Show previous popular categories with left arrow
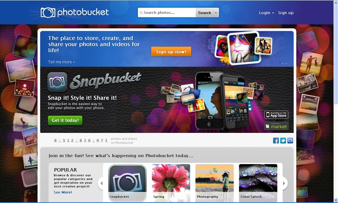Screen dimensions: 338x203 coord(101,183)
